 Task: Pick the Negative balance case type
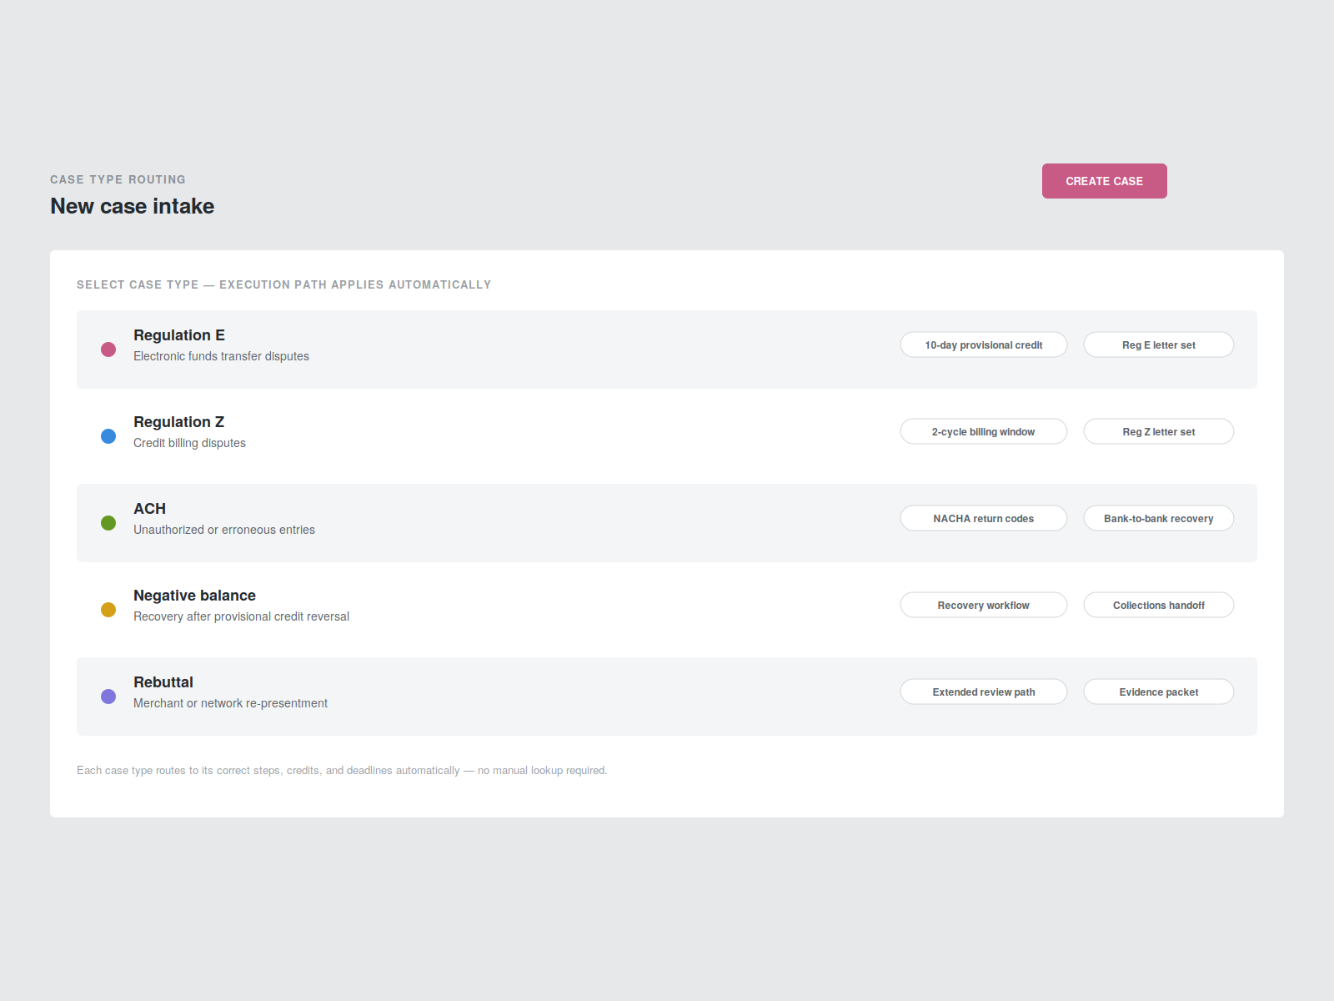(667, 610)
